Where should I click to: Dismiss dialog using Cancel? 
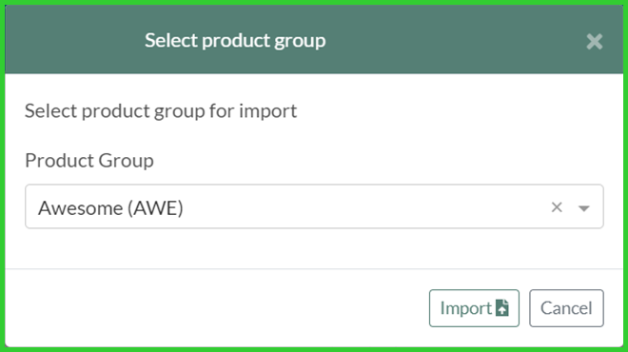pos(566,308)
